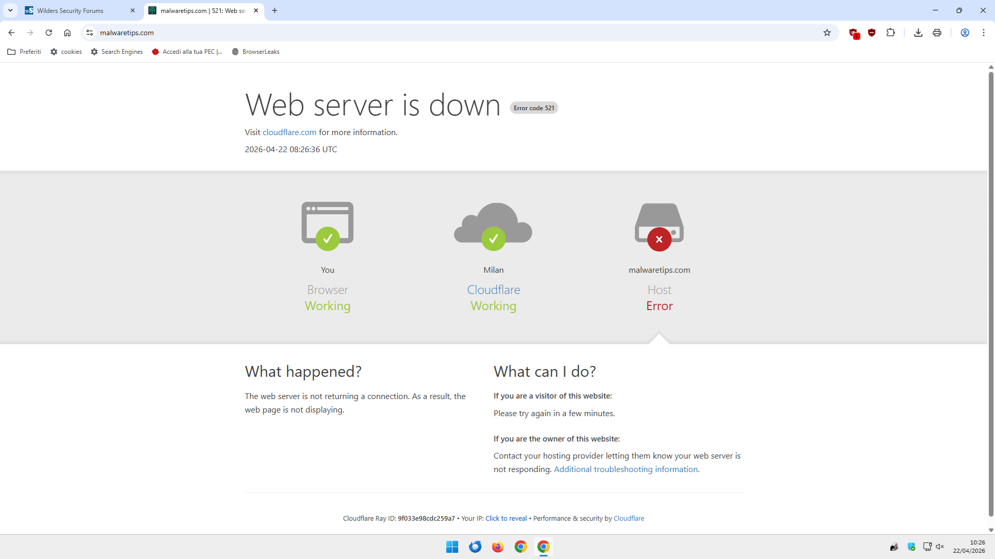Open the red shield extension icon
The width and height of the screenshot is (995, 559).
pos(872,33)
